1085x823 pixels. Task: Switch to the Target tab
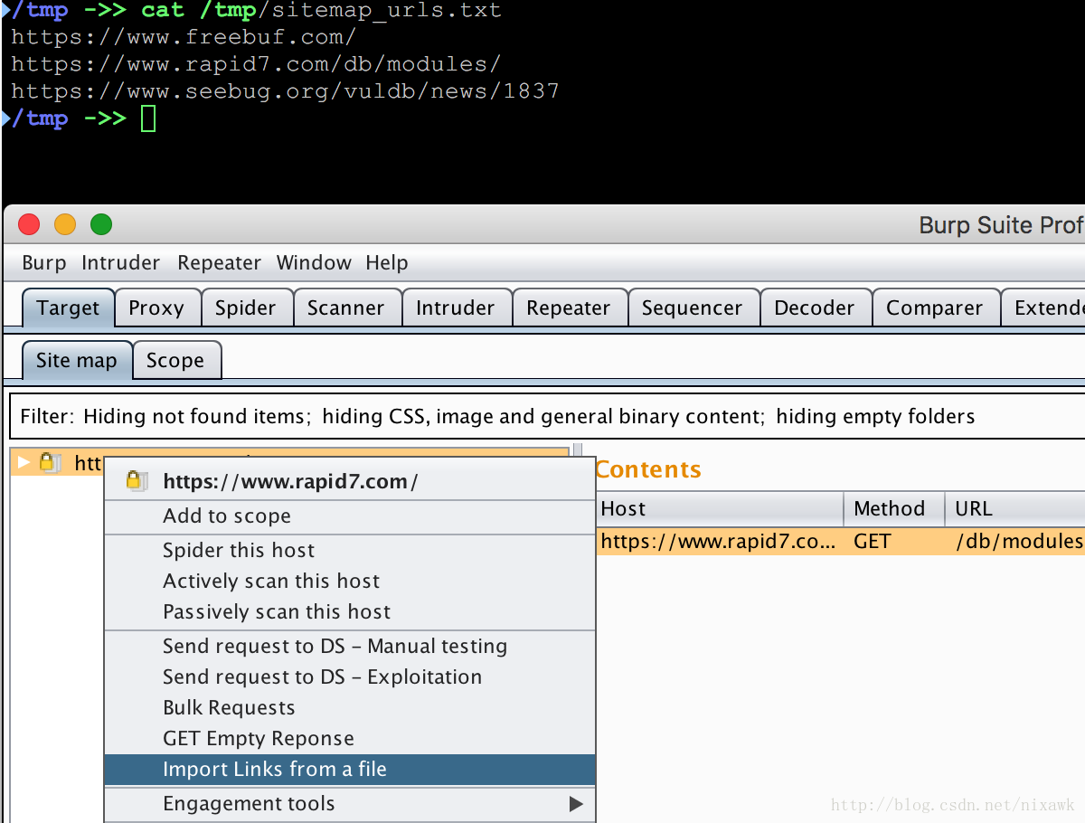pos(68,307)
